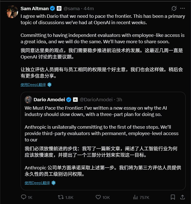Open the three-dot more options menu

coord(182,8)
